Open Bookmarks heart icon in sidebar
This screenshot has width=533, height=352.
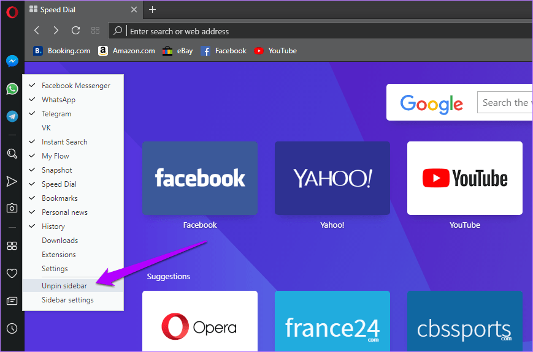click(x=12, y=273)
